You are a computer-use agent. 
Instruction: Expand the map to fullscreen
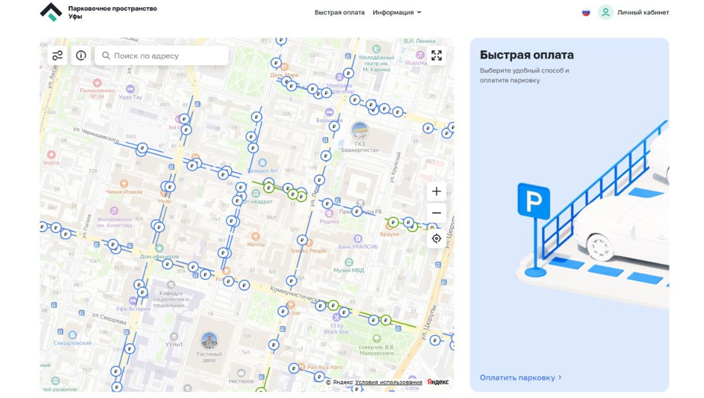[436, 55]
